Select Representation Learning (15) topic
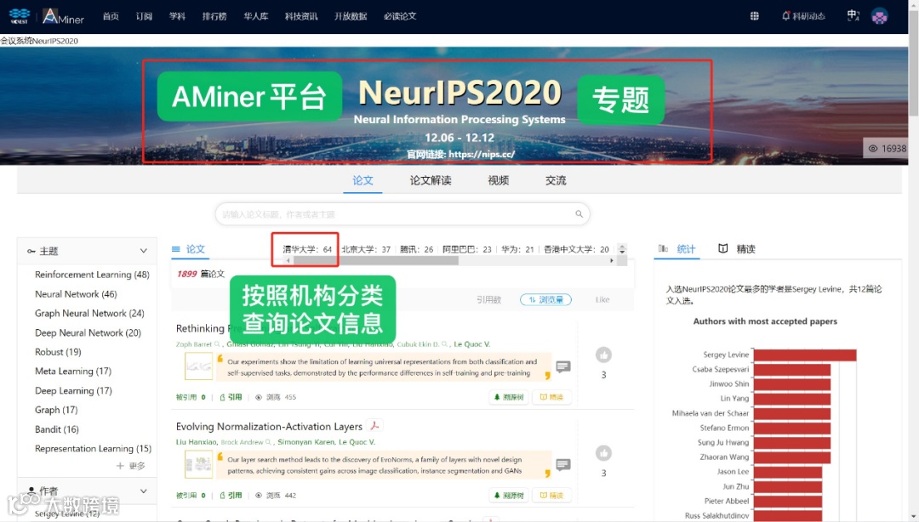Viewport: 919px width, 522px height. click(x=93, y=449)
